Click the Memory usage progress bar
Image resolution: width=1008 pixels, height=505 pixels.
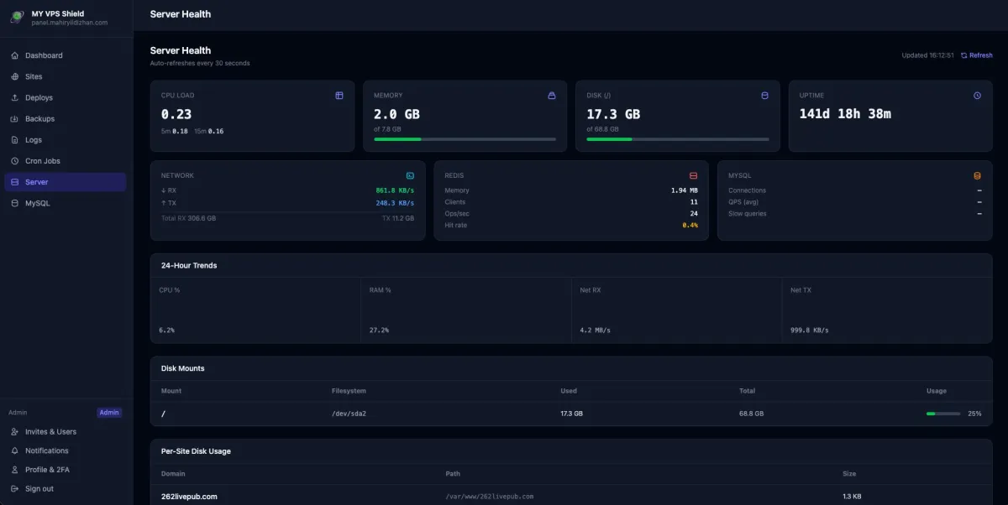pos(465,139)
